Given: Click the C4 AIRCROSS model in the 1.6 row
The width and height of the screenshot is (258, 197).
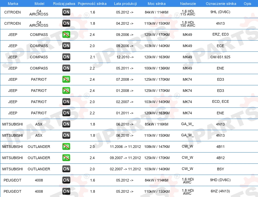Looking at the screenshot, I should point(39,13).
